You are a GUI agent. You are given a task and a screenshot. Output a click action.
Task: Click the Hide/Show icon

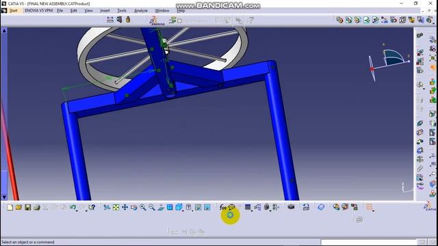[198, 207]
